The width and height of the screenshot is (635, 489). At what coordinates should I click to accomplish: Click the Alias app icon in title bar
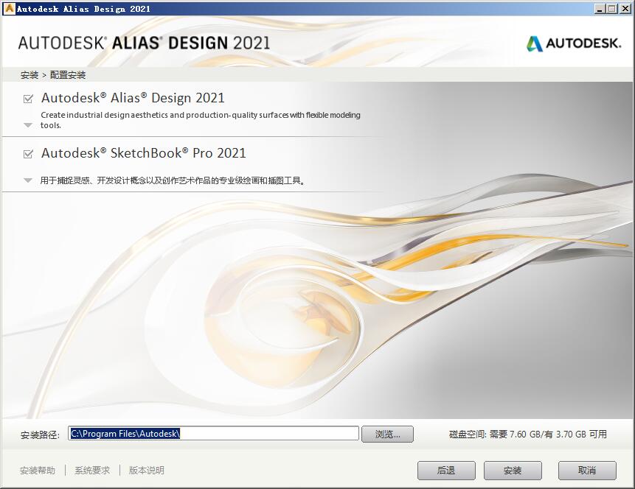click(x=9, y=9)
